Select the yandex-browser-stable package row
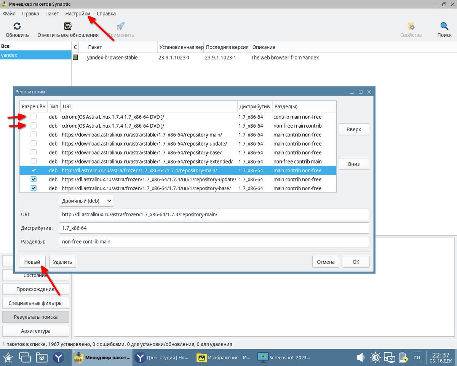 click(x=264, y=58)
